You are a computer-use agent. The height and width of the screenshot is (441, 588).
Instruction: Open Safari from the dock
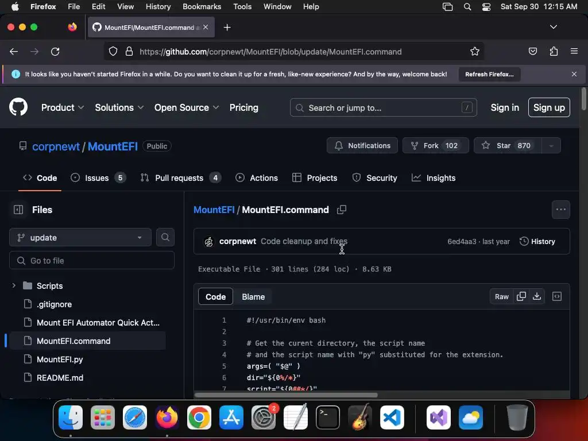pyautogui.click(x=135, y=417)
